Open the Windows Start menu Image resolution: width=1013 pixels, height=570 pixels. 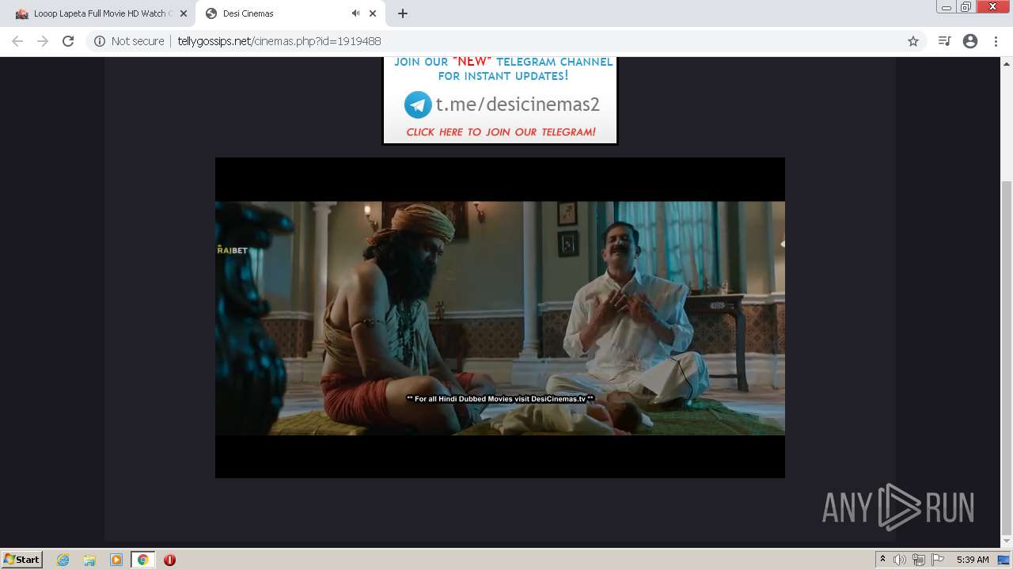click(x=21, y=560)
